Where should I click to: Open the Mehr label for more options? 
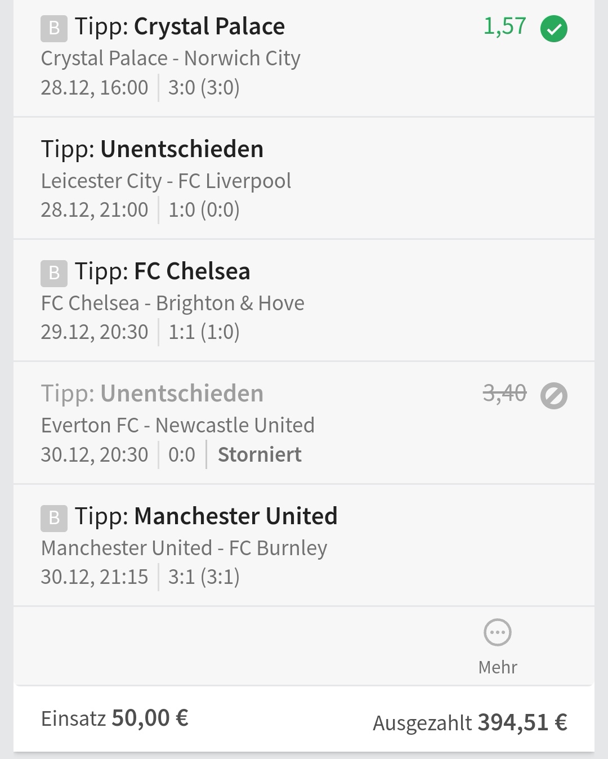coord(498,667)
